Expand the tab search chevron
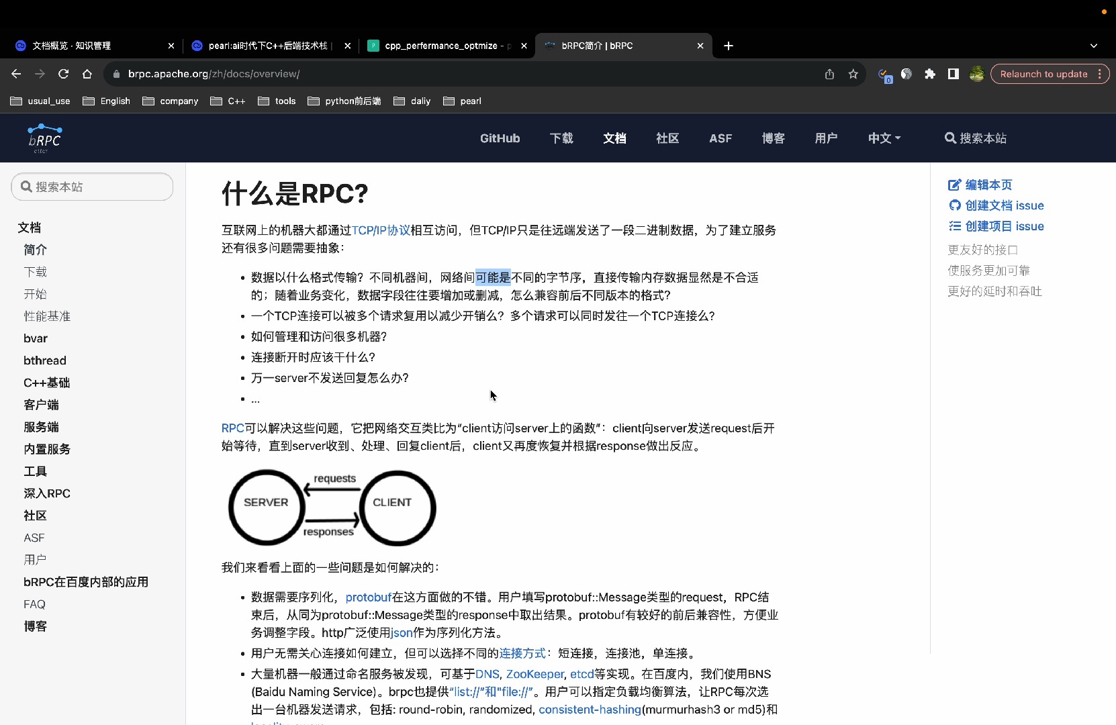Image resolution: width=1116 pixels, height=725 pixels. pos(1093,46)
